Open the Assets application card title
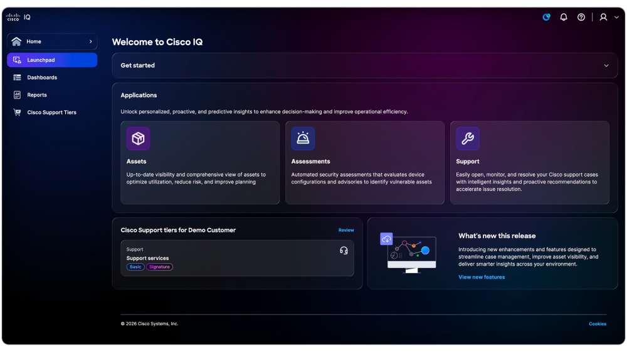This screenshot has height=352, width=627. (136, 162)
